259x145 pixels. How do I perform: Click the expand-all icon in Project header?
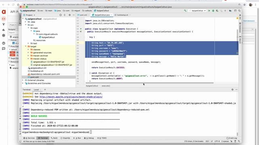tap(65, 15)
